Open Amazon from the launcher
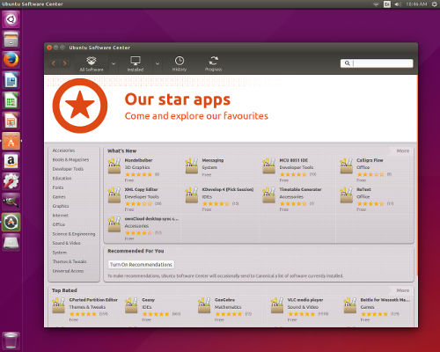 click(x=11, y=161)
